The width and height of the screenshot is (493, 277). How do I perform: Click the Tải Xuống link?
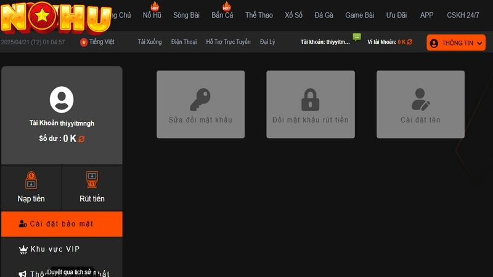point(149,42)
